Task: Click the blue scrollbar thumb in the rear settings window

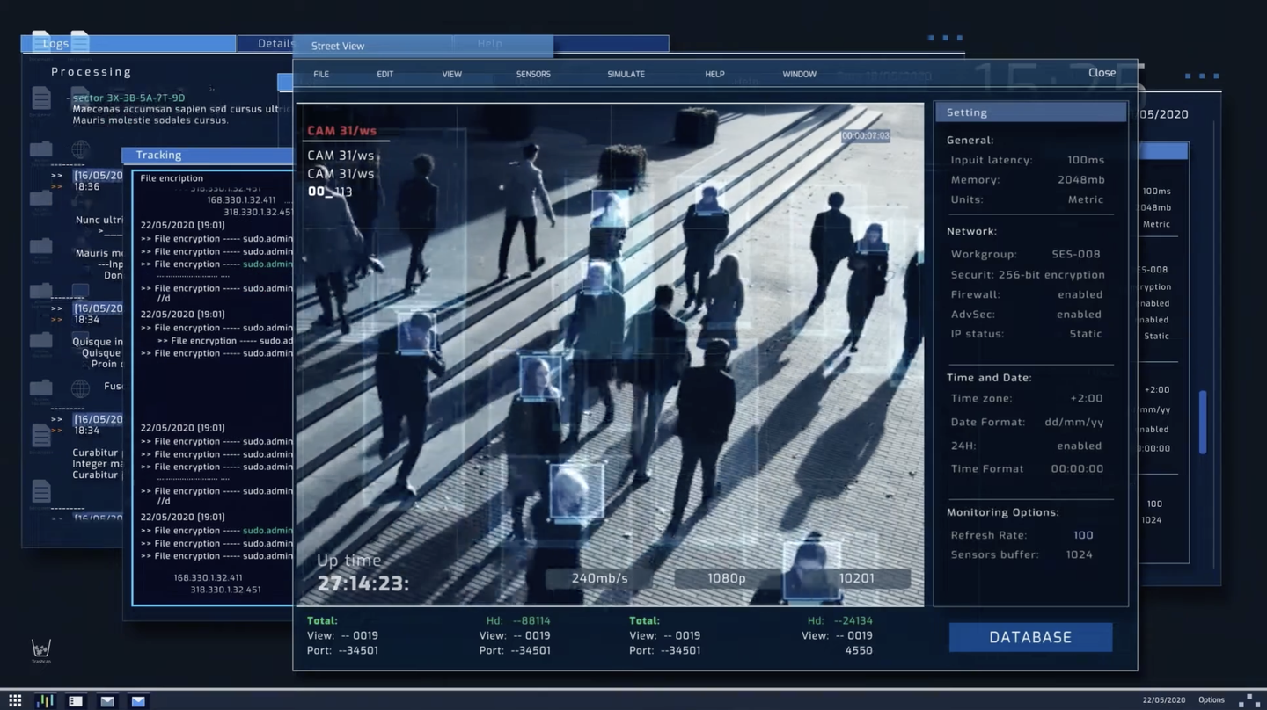Action: (x=1203, y=423)
